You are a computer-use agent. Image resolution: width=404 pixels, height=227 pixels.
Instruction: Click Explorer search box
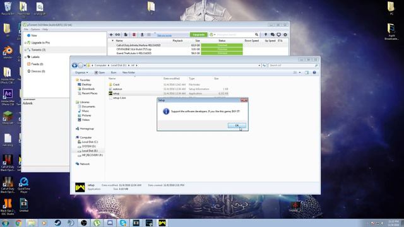(x=293, y=66)
